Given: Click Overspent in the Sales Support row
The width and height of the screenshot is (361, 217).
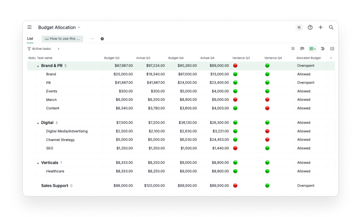Looking at the screenshot, I should (x=306, y=186).
